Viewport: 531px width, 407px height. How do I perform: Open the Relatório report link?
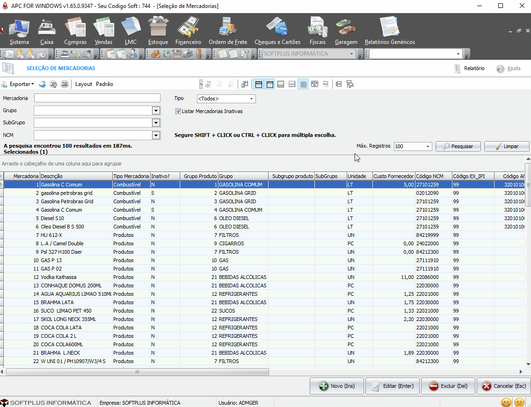[x=469, y=68]
